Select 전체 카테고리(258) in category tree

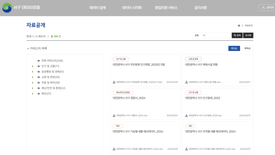coord(52,60)
